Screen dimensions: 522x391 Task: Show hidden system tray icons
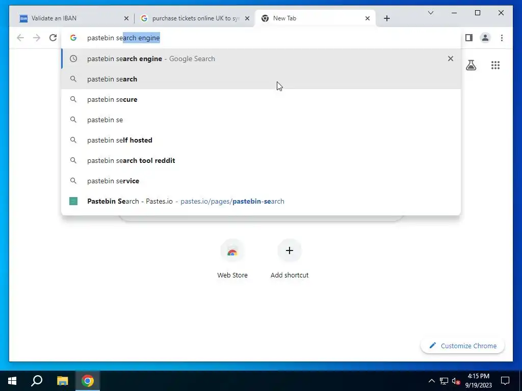431,381
